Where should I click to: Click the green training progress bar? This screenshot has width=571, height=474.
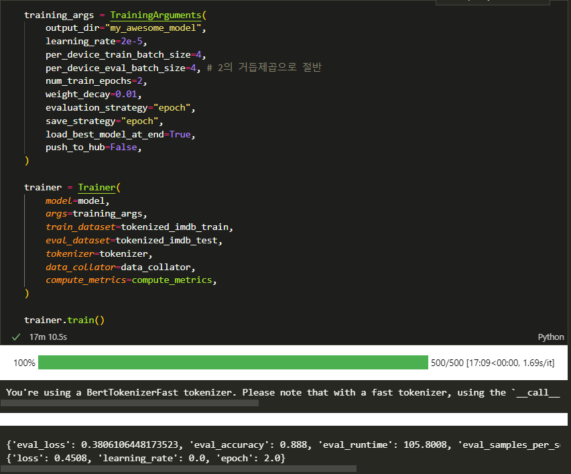click(233, 363)
